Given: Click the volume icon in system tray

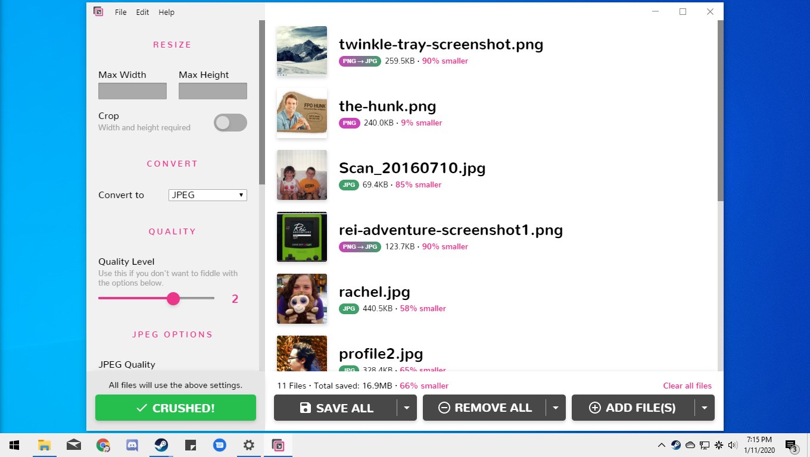Looking at the screenshot, I should coord(733,445).
